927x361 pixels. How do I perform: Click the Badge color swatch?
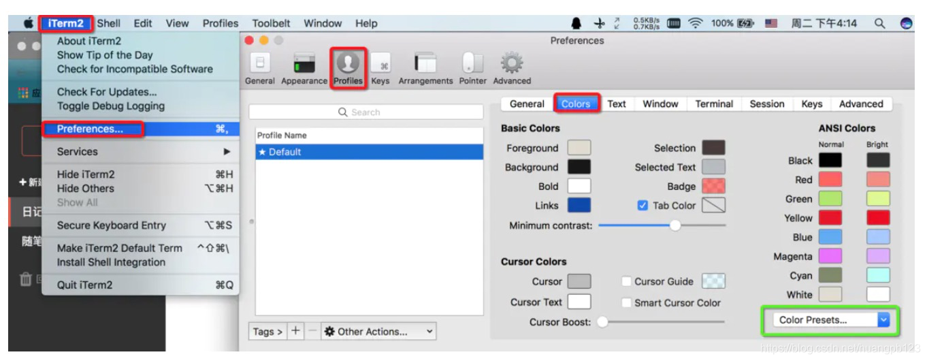pyautogui.click(x=713, y=186)
